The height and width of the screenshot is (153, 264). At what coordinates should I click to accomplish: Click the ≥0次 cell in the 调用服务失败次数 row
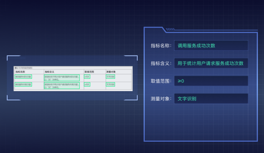[x=87, y=84]
